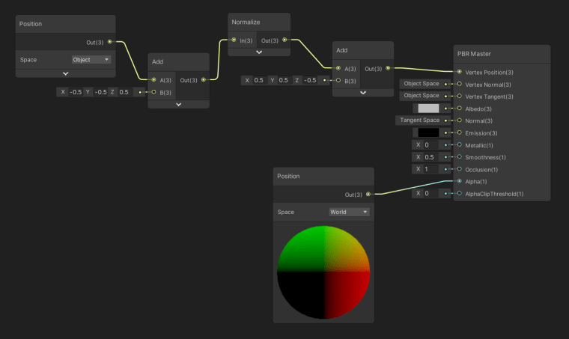Viewport: 569px width, 339px height.
Task: Click the Albedo light gray color swatch
Action: click(428, 109)
